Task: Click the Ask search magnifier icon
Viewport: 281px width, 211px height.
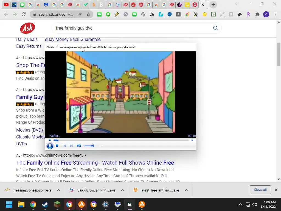Action: click(x=215, y=28)
